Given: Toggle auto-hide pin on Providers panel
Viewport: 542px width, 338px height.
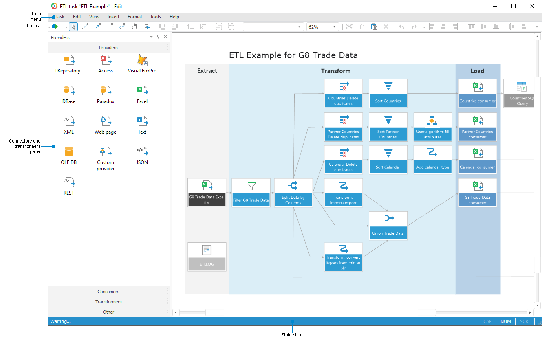Looking at the screenshot, I should click(158, 37).
